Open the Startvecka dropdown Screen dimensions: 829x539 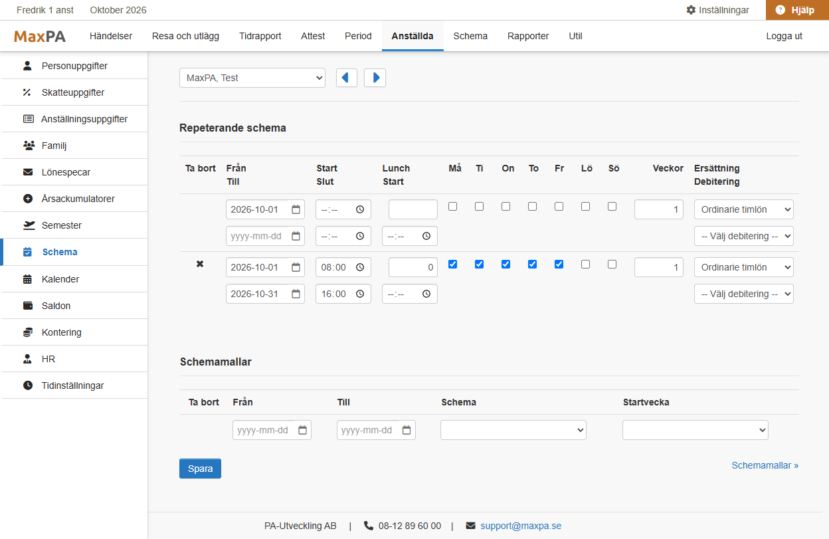click(695, 430)
